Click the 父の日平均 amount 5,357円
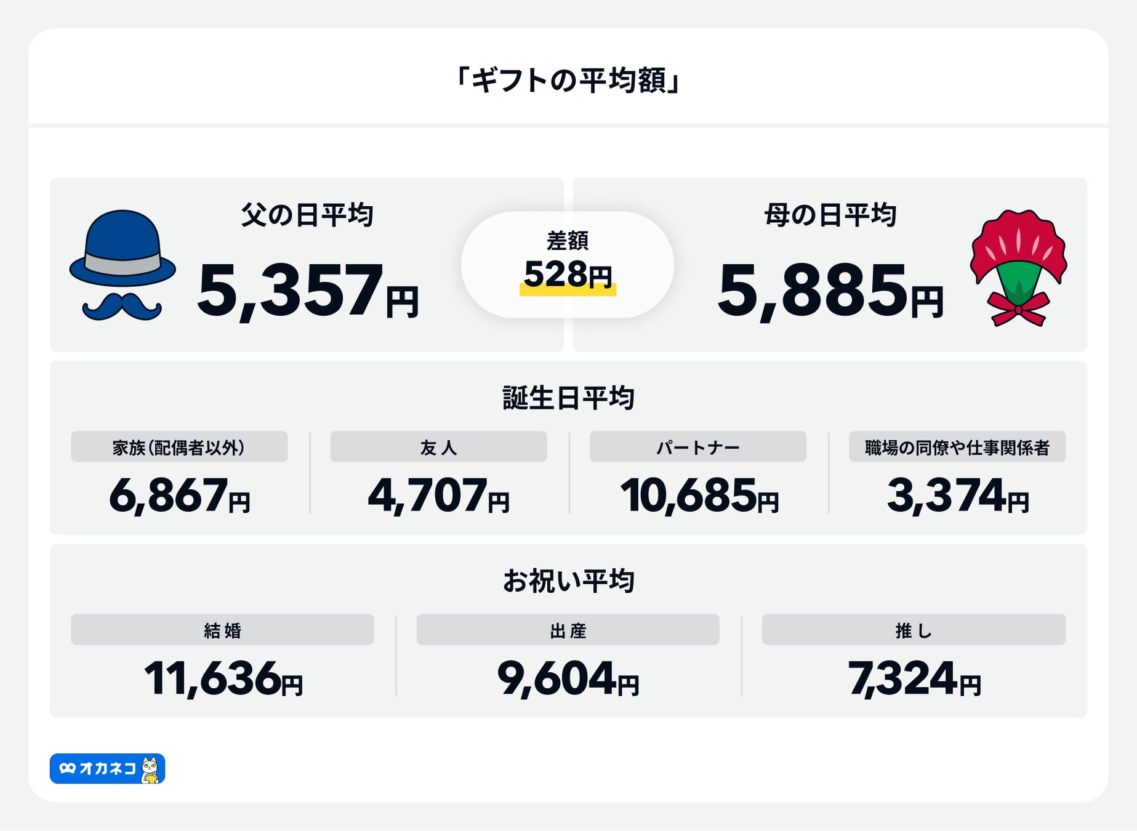1137x831 pixels. pyautogui.click(x=308, y=290)
